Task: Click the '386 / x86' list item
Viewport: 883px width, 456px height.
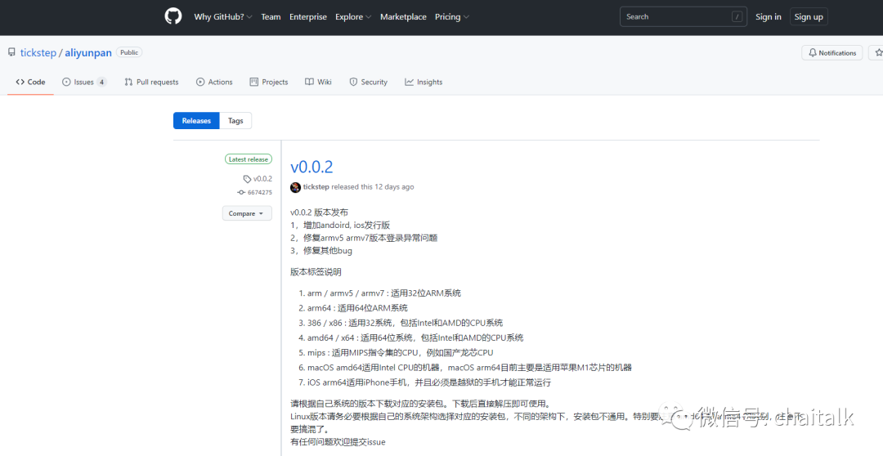Action: pos(405,323)
